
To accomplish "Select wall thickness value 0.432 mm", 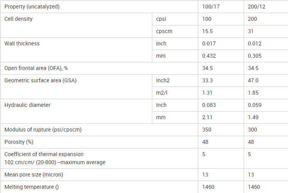I will point(209,56).
